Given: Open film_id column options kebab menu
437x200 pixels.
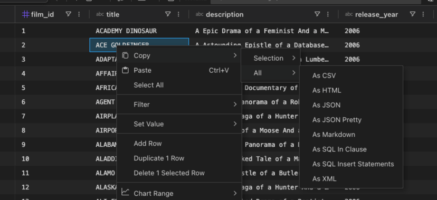Looking at the screenshot, I should (x=79, y=14).
